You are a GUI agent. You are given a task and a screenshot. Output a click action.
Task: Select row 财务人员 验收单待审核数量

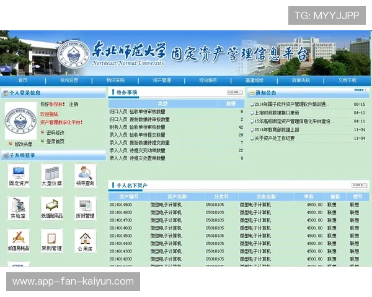tap(176, 127)
